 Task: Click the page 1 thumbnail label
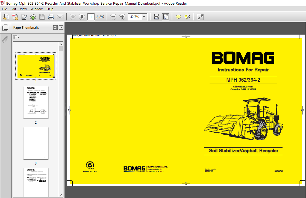tap(36, 82)
